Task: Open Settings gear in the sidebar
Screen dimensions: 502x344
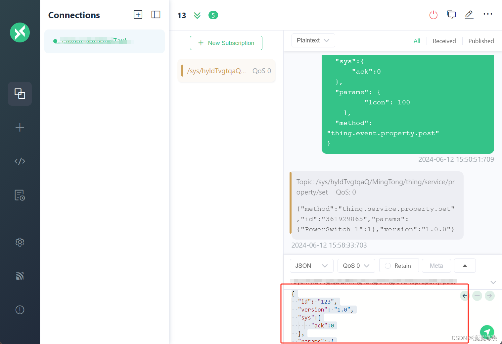Action: (x=20, y=242)
